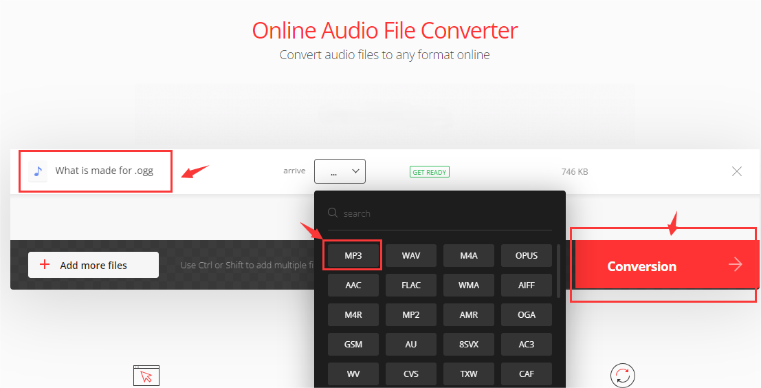
Task: Click the GET READY status badge
Action: (429, 172)
